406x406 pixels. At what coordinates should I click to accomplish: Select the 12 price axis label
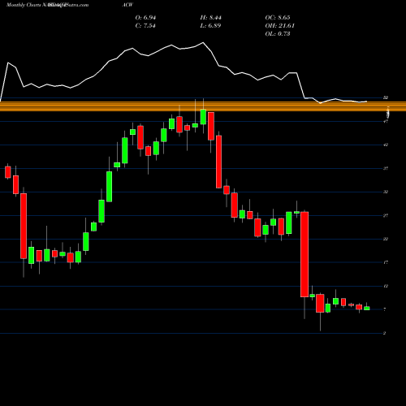coord(386,286)
